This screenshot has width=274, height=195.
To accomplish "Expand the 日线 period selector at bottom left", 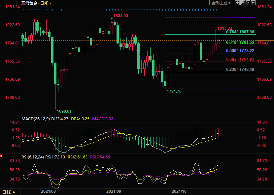I will 8,192.
